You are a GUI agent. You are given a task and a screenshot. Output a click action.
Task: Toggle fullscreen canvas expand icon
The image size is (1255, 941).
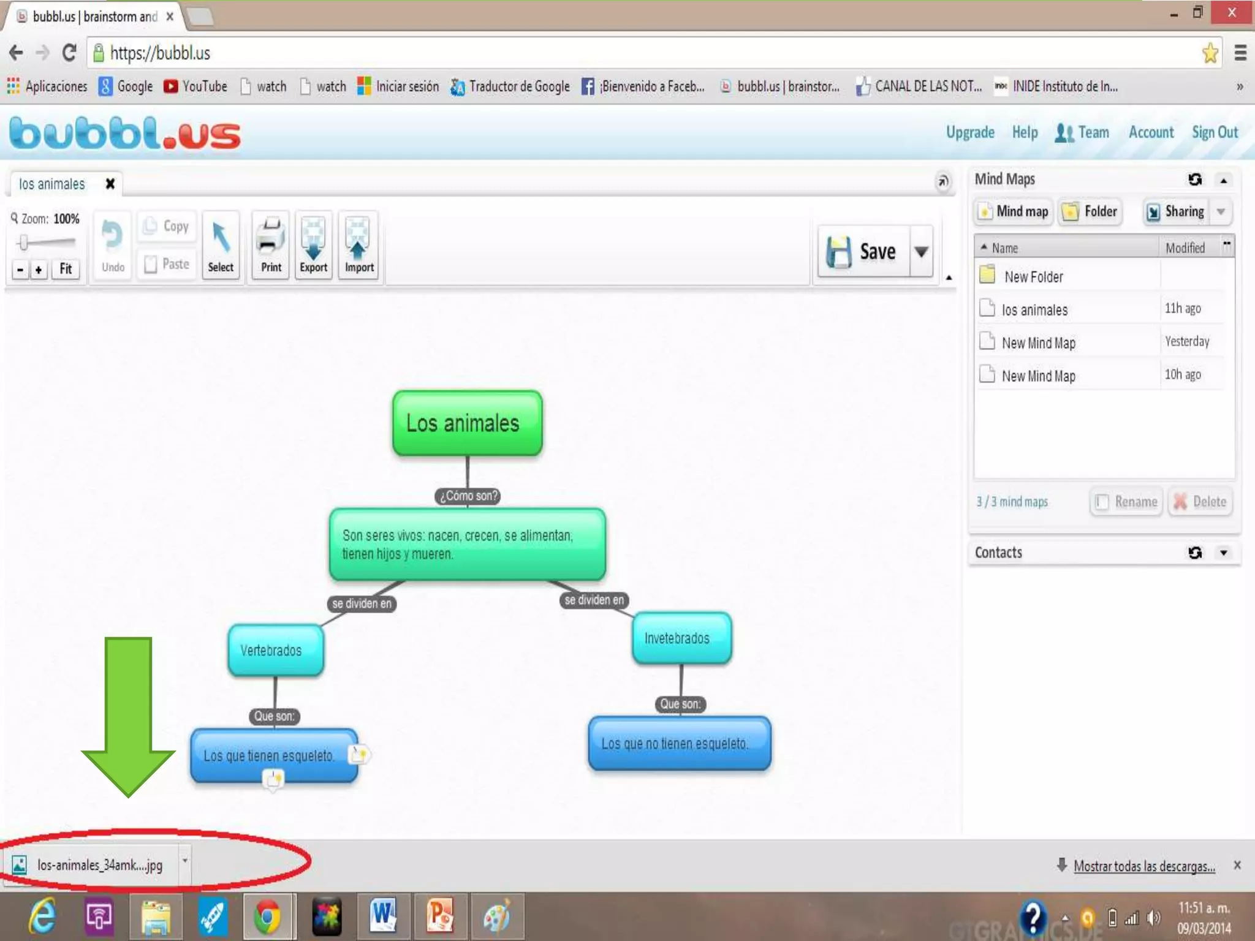coord(943,181)
